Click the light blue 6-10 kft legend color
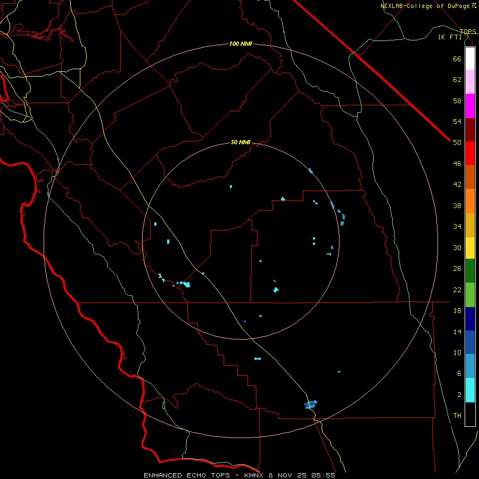The width and height of the screenshot is (479, 479). click(x=470, y=366)
